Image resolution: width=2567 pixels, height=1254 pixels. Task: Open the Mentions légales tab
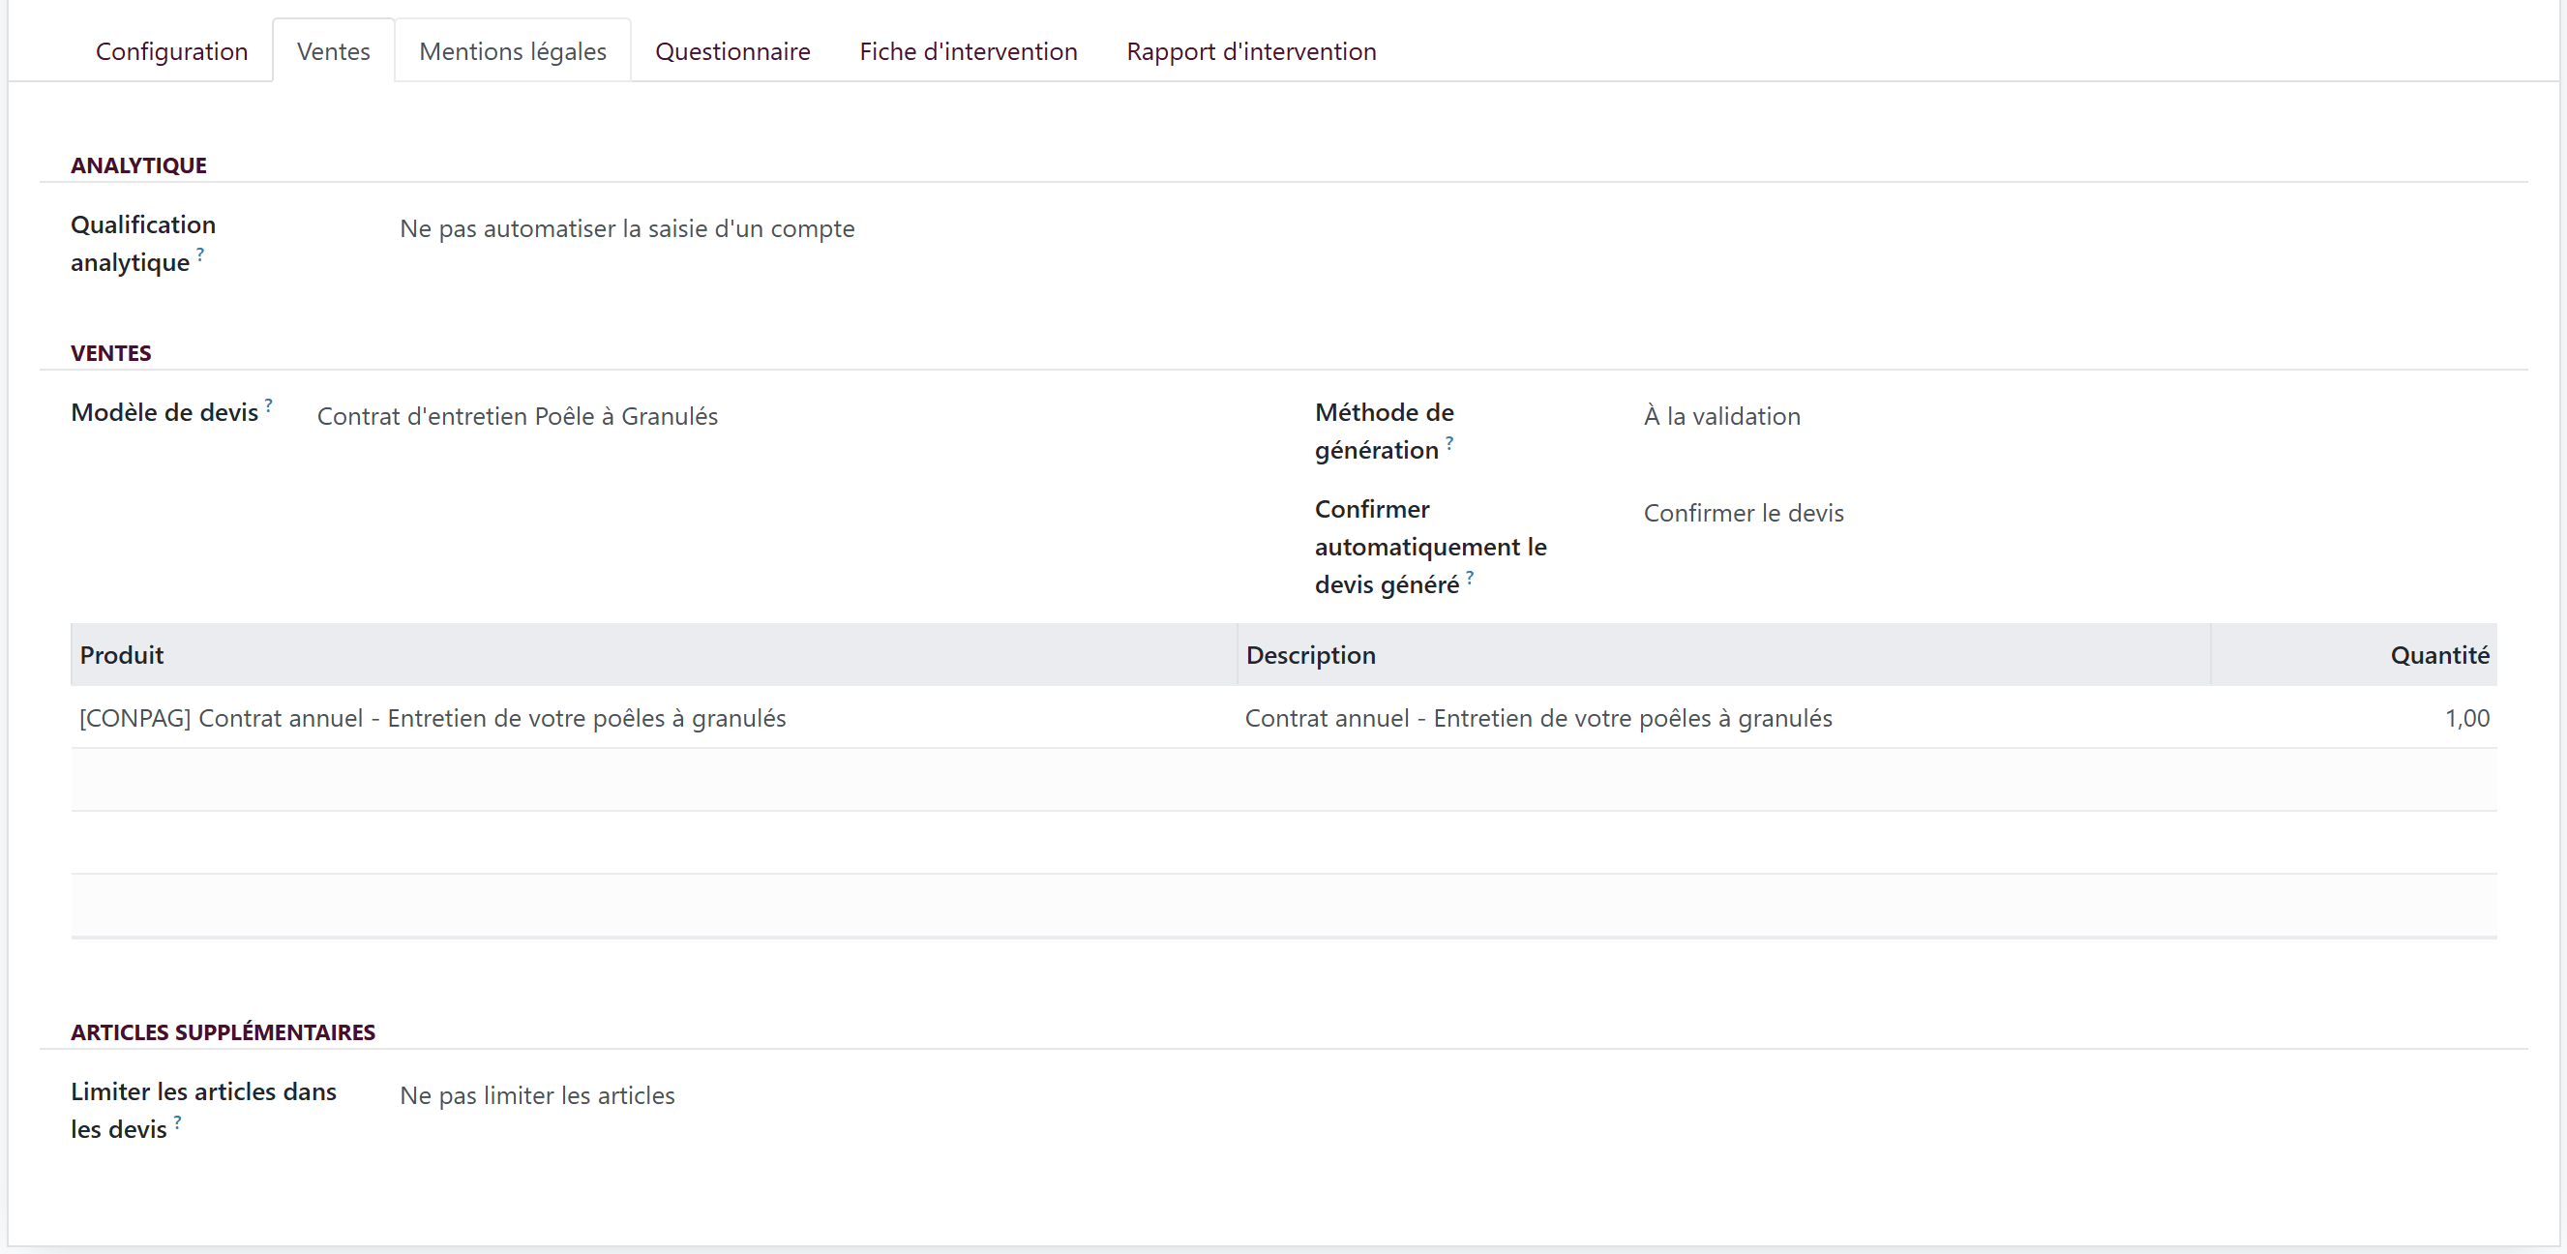(x=513, y=51)
